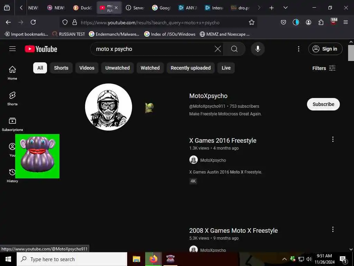Click Import bookmarks in the bookmarks bar

(26, 34)
